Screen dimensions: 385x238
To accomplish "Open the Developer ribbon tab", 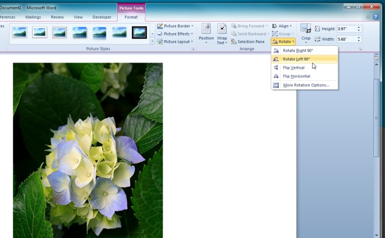I will click(101, 17).
